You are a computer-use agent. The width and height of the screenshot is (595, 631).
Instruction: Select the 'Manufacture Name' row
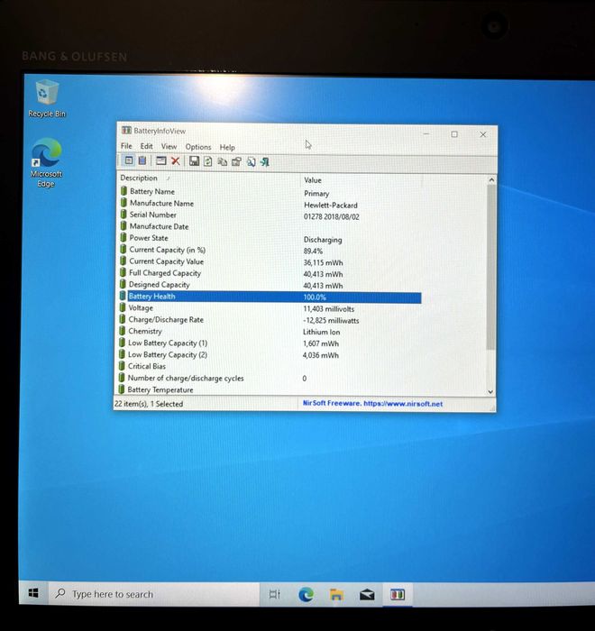tap(270, 204)
